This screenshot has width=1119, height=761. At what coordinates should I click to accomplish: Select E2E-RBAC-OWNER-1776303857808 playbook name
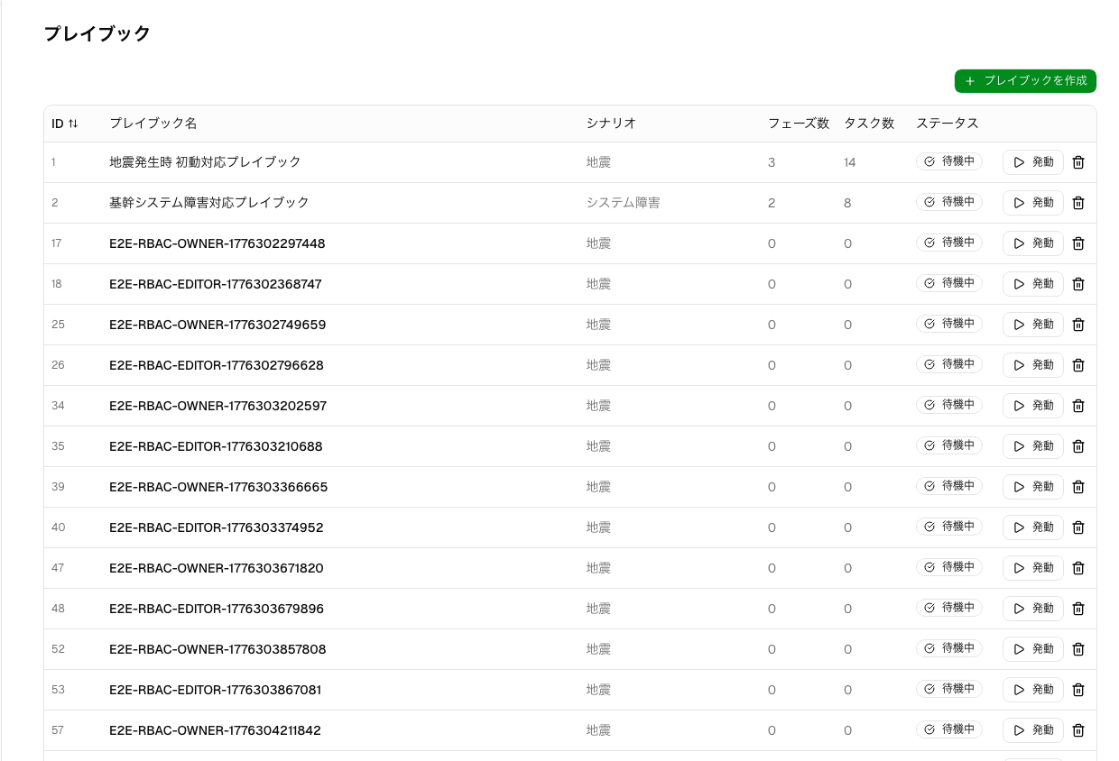(x=217, y=649)
